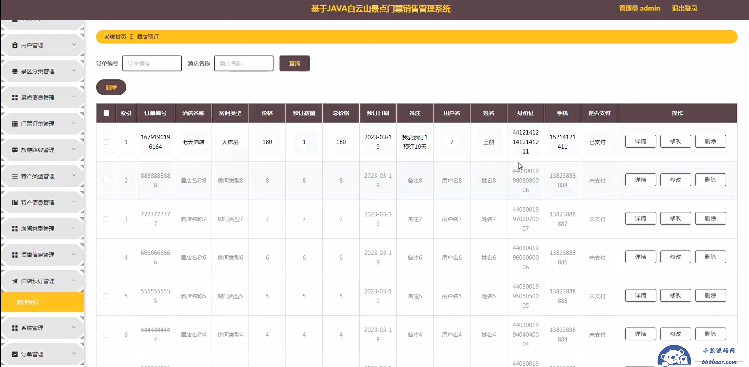The width and height of the screenshot is (749, 367).
Task: Expand the 房间类型管理 chevron
Action: [74, 228]
